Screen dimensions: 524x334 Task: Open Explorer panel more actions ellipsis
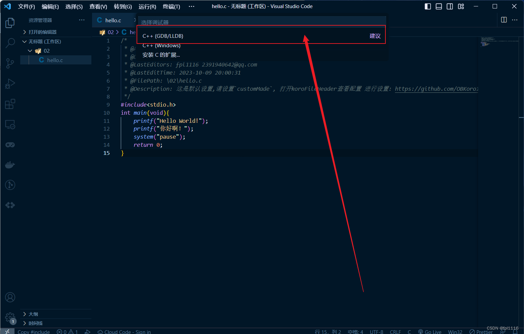[x=82, y=20]
